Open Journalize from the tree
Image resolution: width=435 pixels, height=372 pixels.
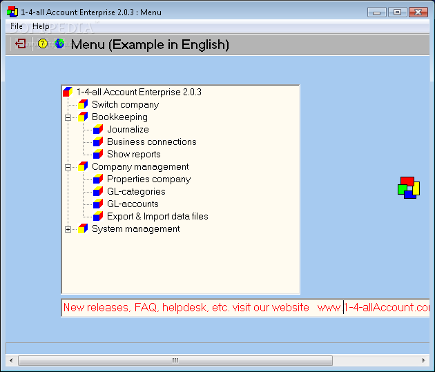(x=128, y=130)
